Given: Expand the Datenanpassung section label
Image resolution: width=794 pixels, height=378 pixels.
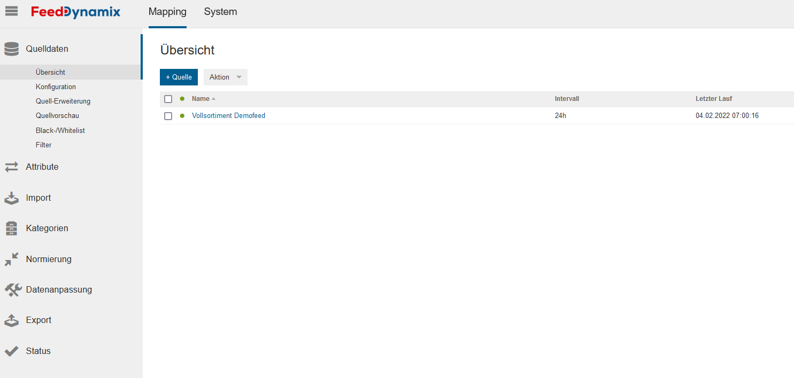Looking at the screenshot, I should pyautogui.click(x=59, y=290).
